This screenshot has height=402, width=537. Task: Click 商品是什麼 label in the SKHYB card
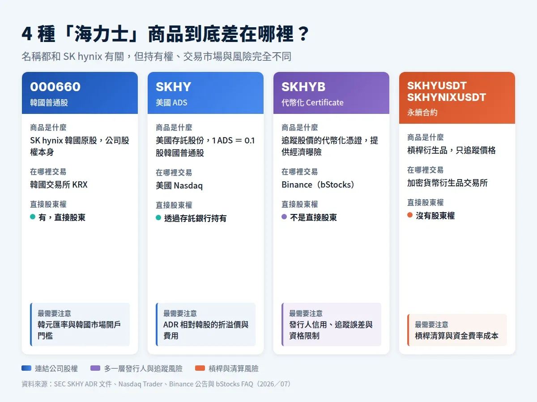(x=300, y=128)
